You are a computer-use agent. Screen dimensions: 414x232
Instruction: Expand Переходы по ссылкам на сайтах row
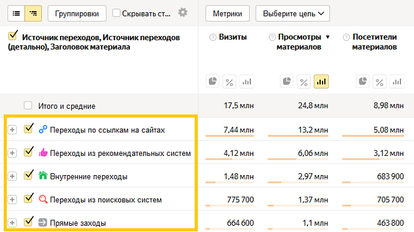point(12,130)
